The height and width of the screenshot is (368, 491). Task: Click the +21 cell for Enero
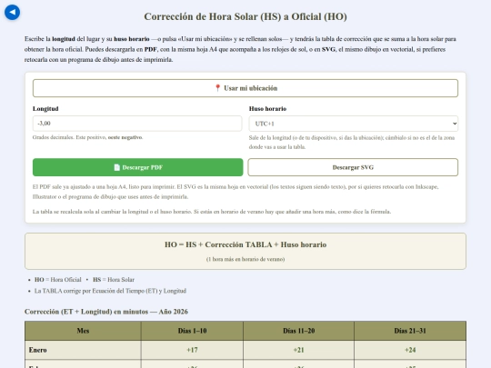pyautogui.click(x=299, y=350)
